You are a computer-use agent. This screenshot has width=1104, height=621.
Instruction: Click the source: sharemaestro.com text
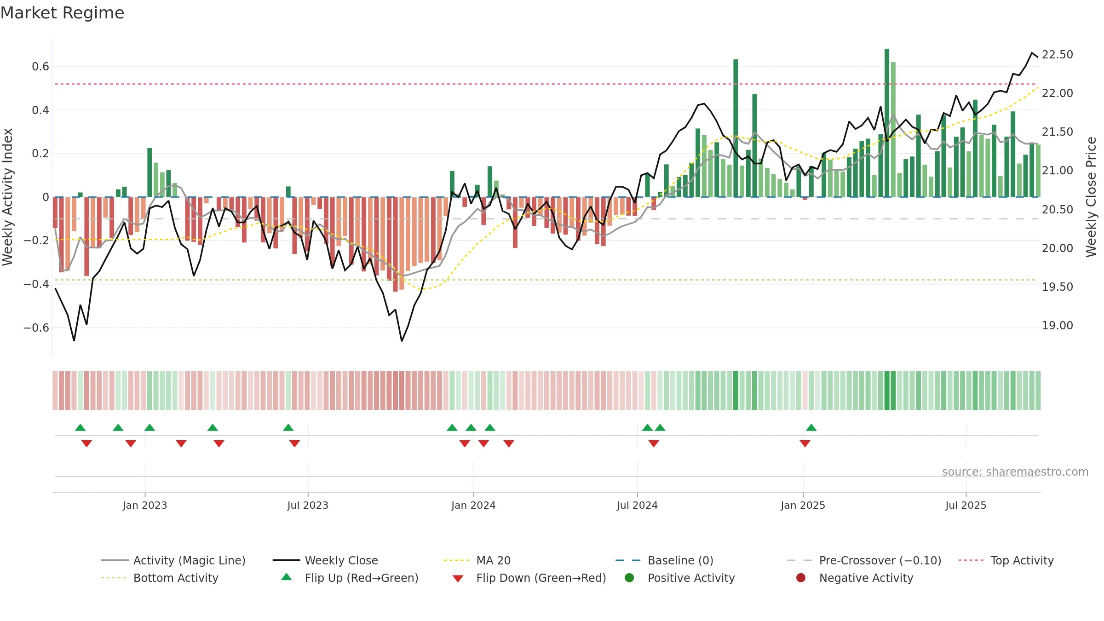(x=1015, y=471)
